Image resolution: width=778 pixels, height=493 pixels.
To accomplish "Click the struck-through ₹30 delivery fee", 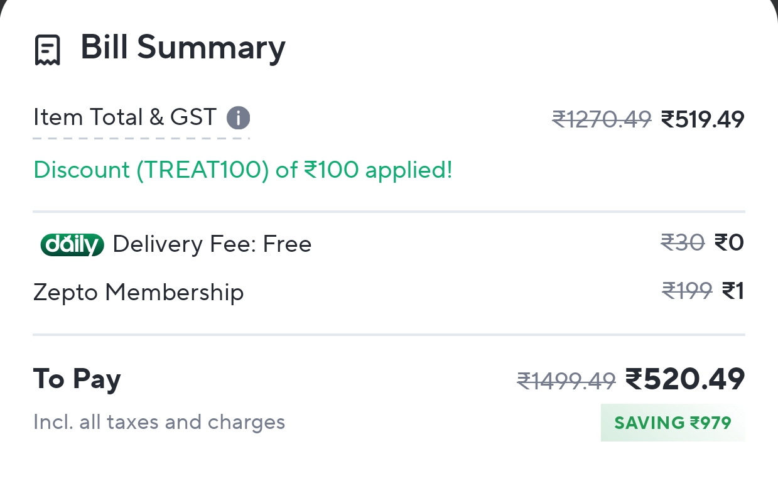I will tap(683, 242).
